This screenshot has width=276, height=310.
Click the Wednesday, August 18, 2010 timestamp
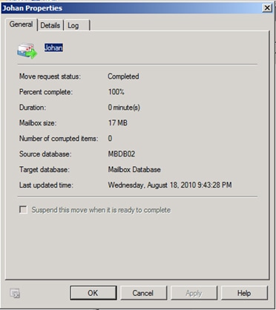170,185
